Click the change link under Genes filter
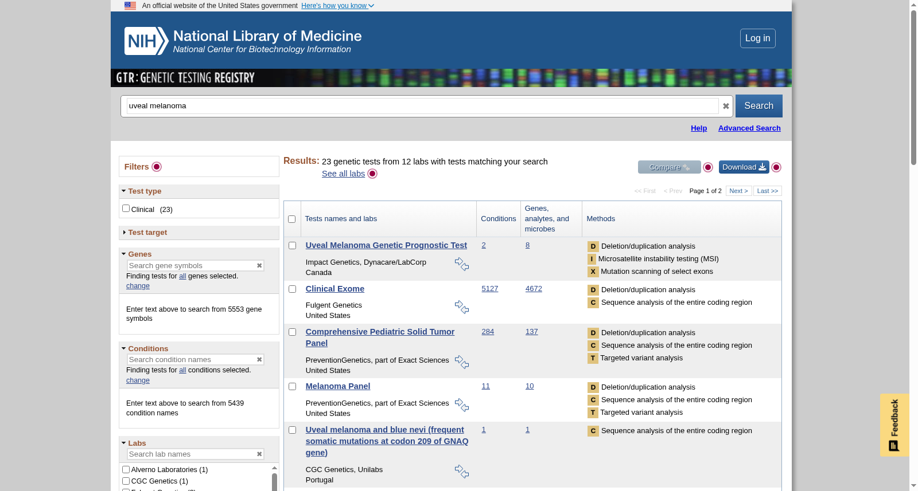This screenshot has width=918, height=491. pos(138,286)
